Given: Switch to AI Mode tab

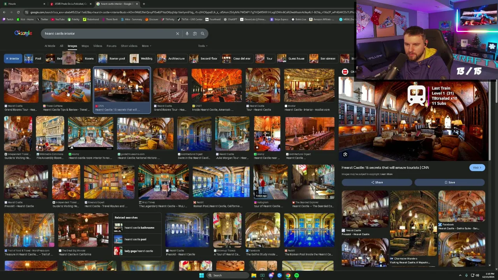Looking at the screenshot, I should 50,46.
